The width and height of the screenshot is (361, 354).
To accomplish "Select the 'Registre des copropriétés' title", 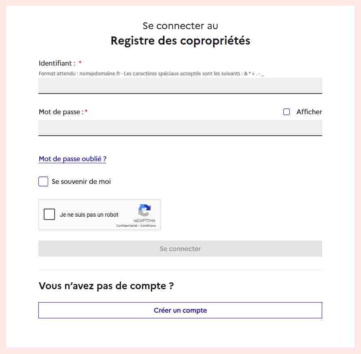I will pos(180,40).
